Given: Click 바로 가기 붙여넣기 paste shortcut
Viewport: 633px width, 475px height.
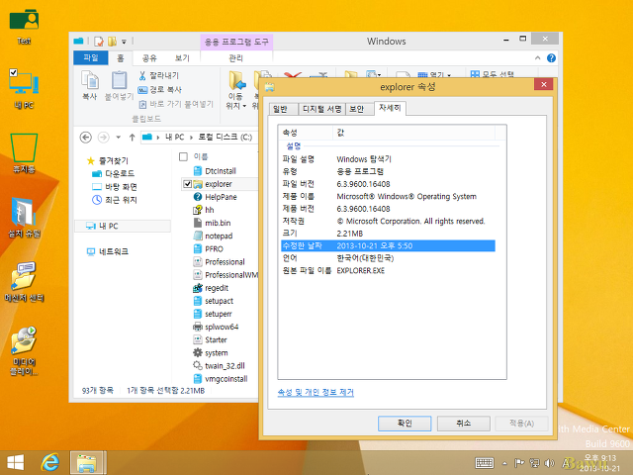Looking at the screenshot, I should pos(176,104).
